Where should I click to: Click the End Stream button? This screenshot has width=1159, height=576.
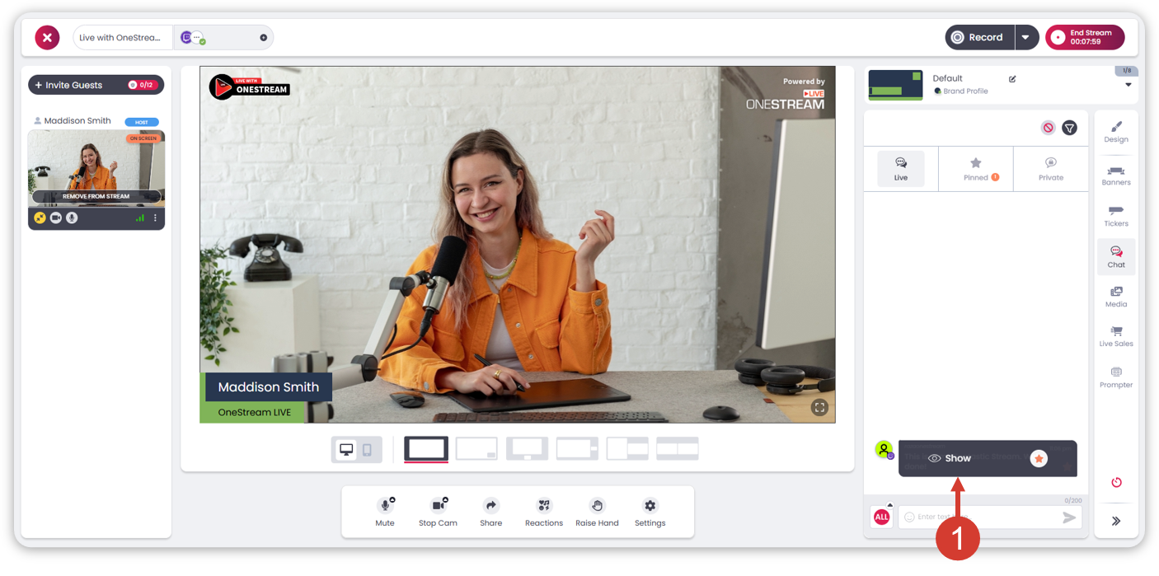click(x=1085, y=37)
